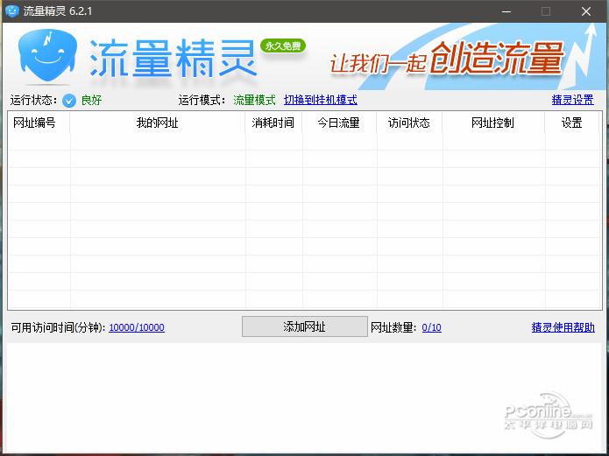609x456 pixels.
Task: Click the 设置 column header
Action: point(571,123)
